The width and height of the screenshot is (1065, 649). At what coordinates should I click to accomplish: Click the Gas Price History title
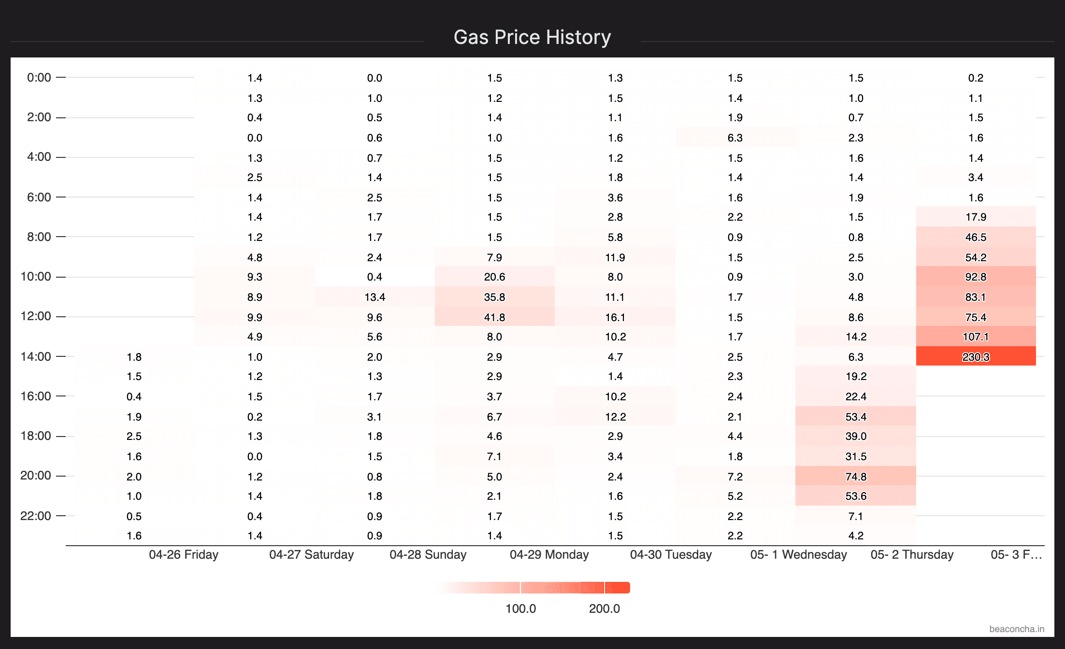coord(532,37)
